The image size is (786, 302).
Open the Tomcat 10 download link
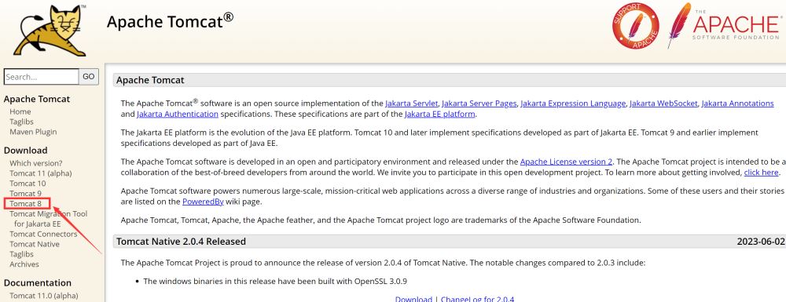pos(28,183)
